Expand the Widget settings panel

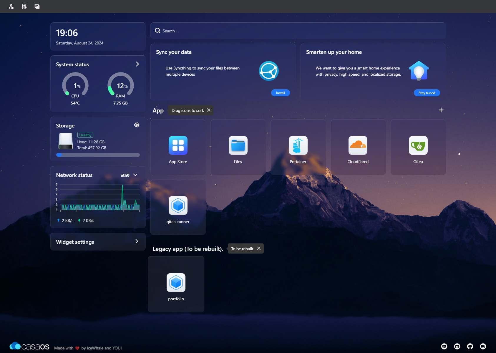[137, 241]
